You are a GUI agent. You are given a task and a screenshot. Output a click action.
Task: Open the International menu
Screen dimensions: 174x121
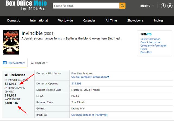pos(39,20)
